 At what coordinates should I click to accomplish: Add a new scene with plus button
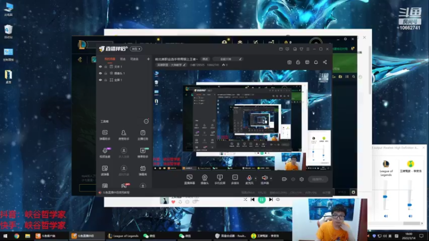[149, 59]
